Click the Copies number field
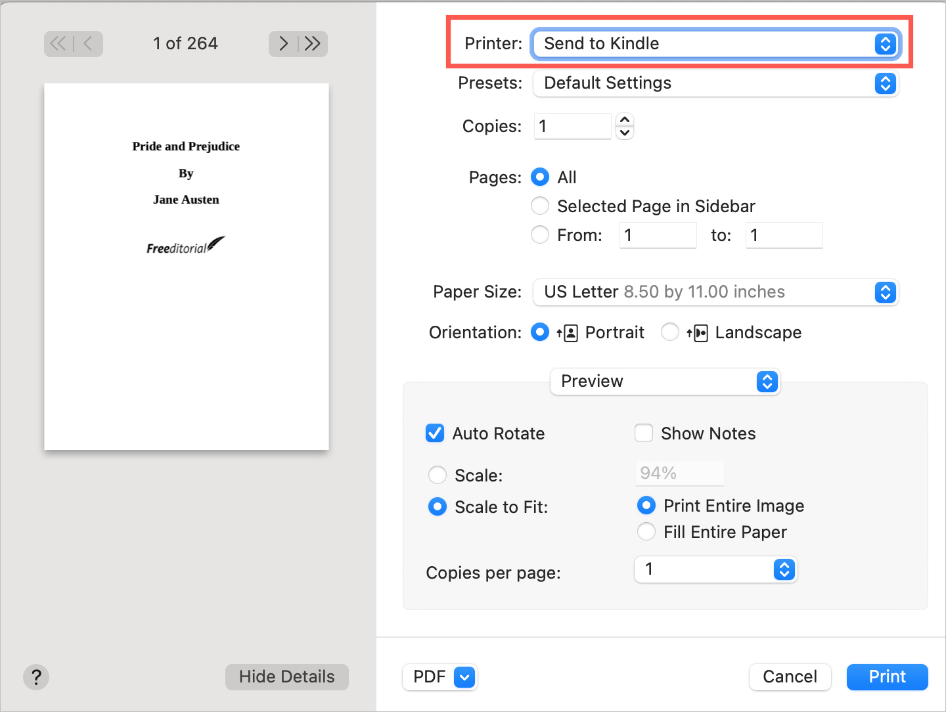 coord(573,126)
